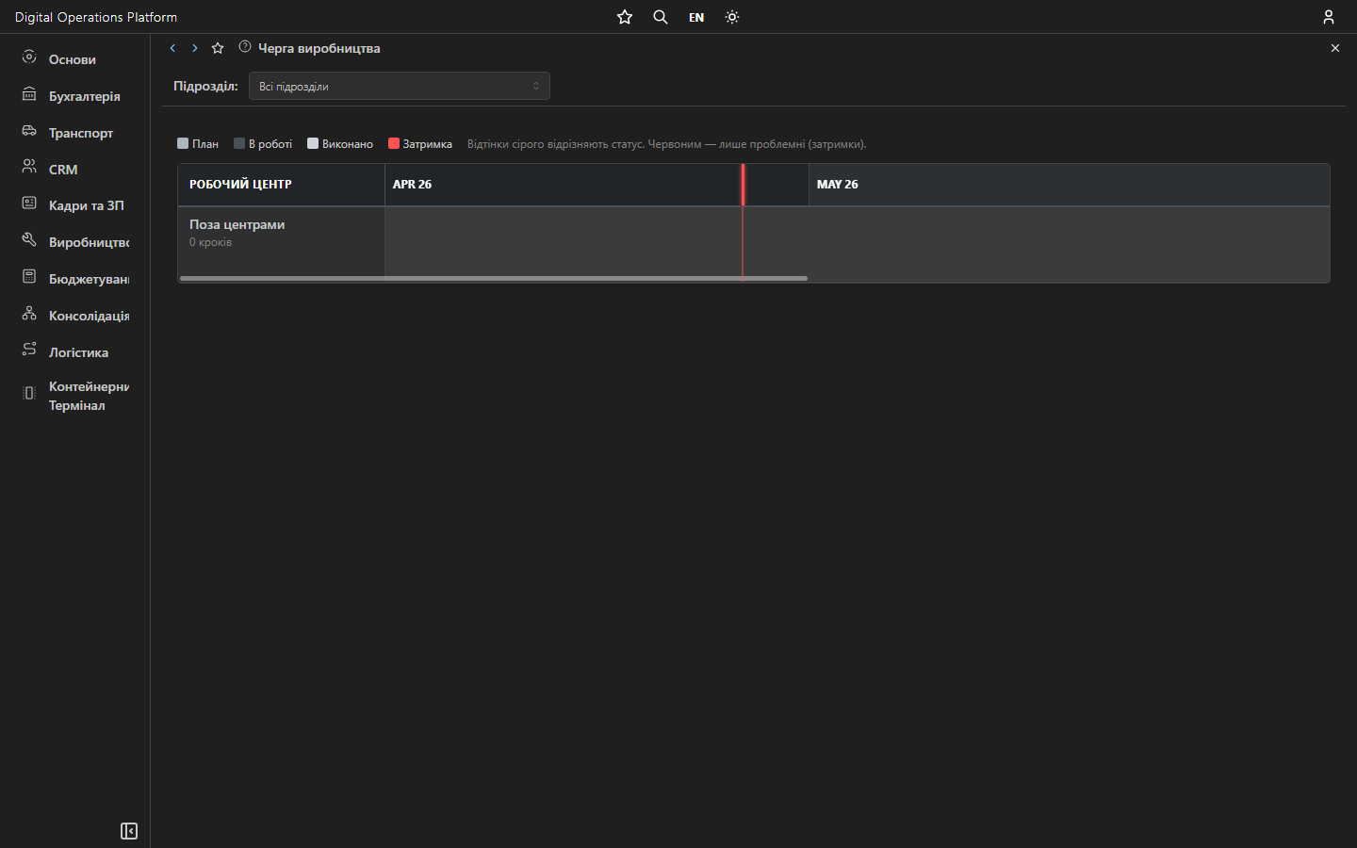1357x848 pixels.
Task: Open Бюджетування calculator icon in sidebar
Action: coord(29,277)
